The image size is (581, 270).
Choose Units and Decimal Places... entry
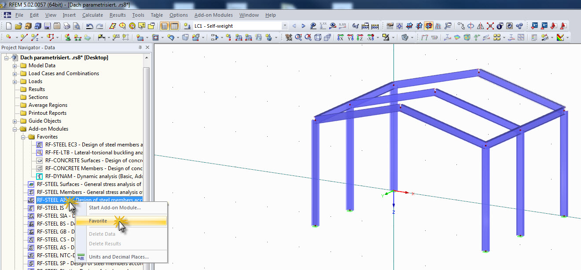click(119, 257)
